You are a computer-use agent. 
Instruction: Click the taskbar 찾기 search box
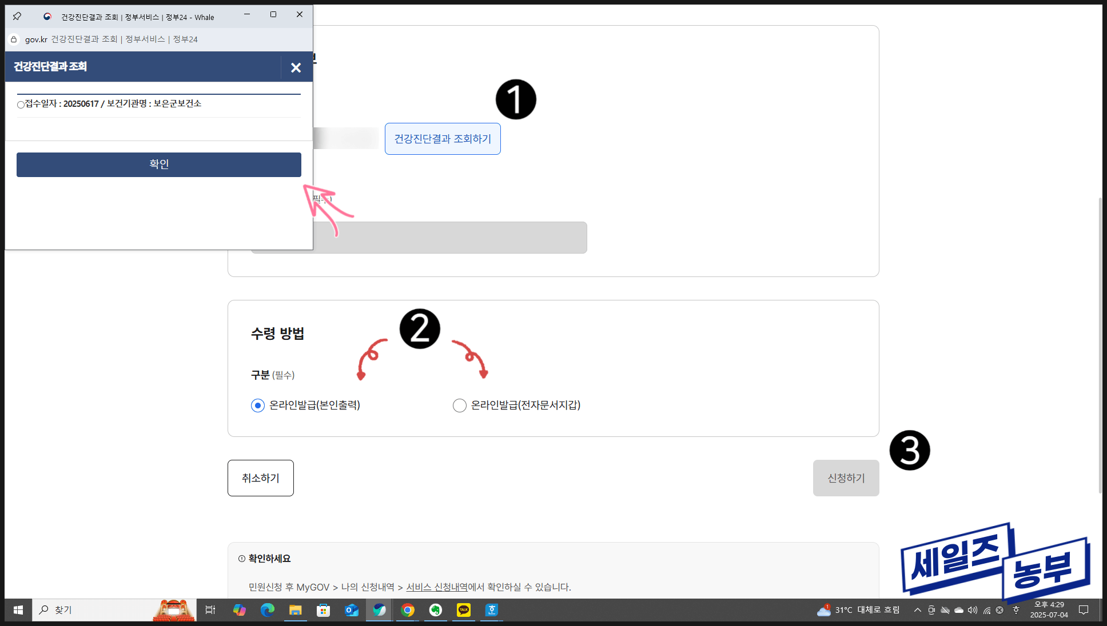point(97,610)
